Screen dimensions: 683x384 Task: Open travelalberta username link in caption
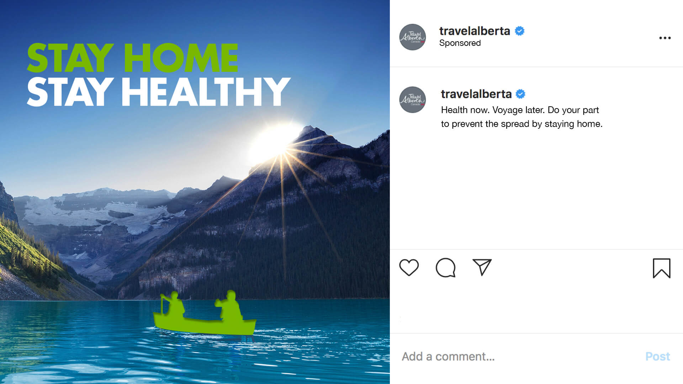[476, 94]
